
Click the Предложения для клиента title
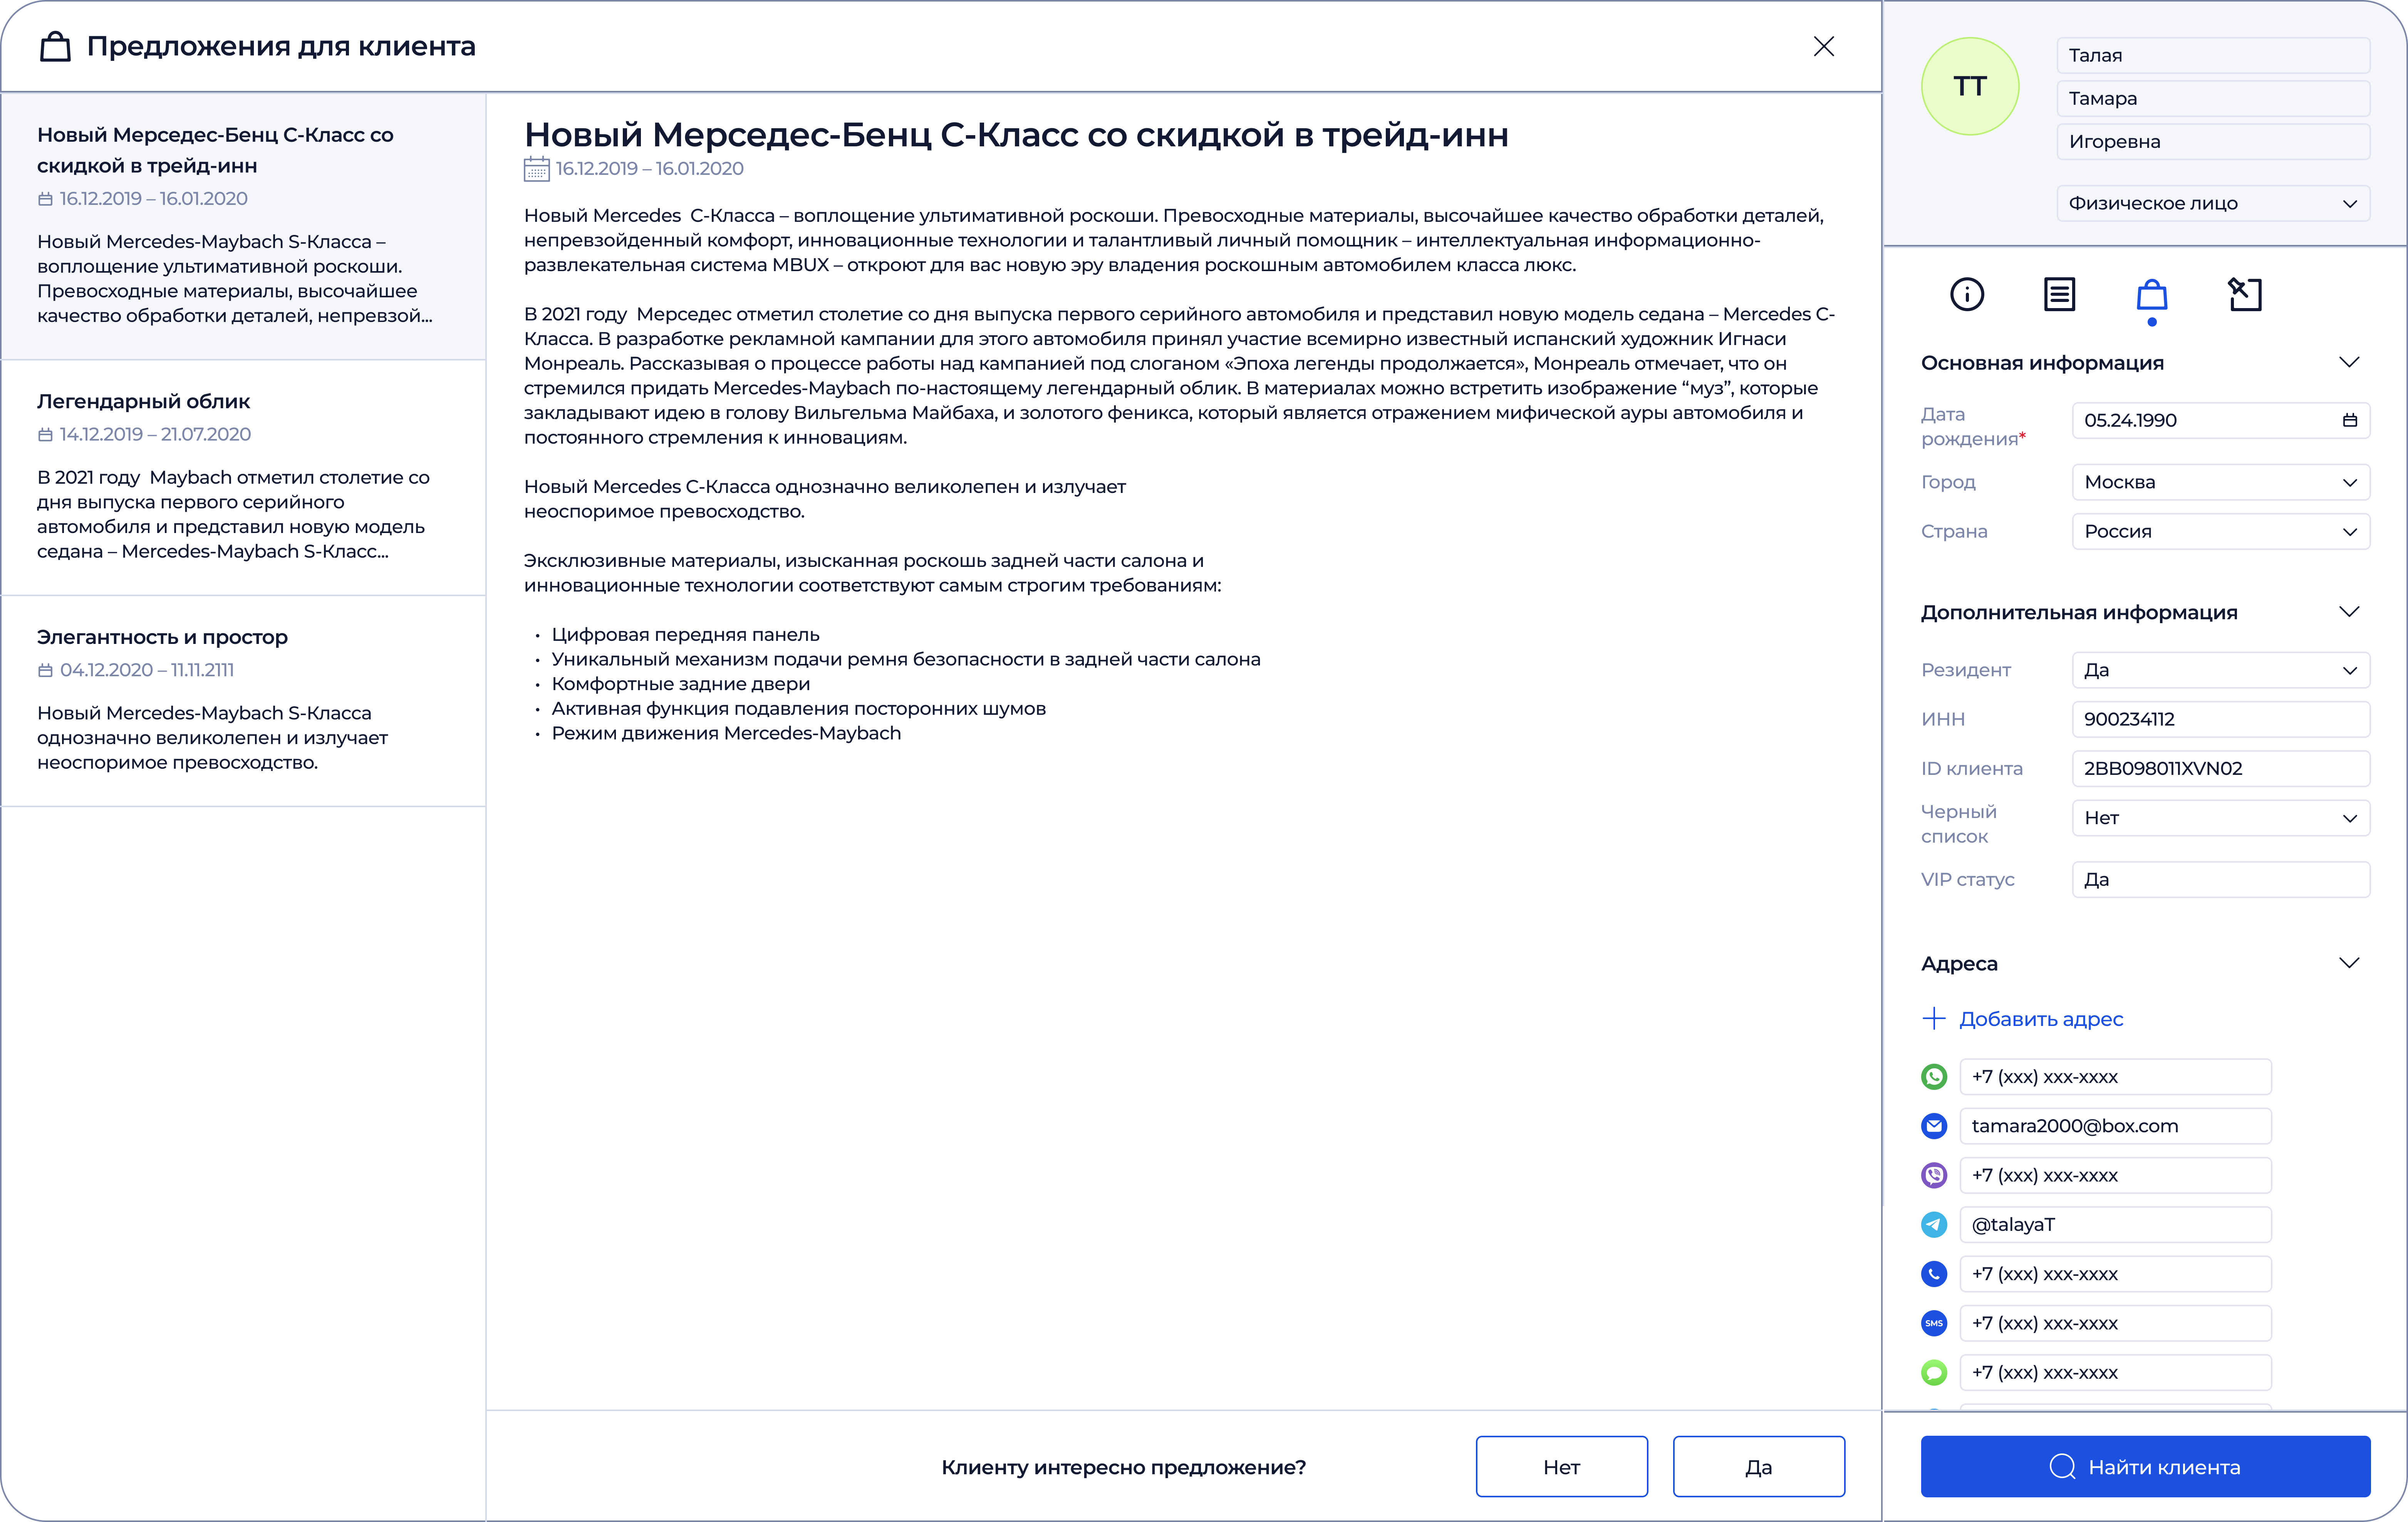[x=281, y=46]
